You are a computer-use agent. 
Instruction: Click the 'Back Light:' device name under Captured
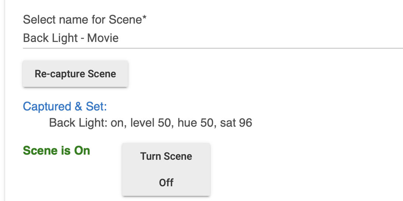click(78, 123)
